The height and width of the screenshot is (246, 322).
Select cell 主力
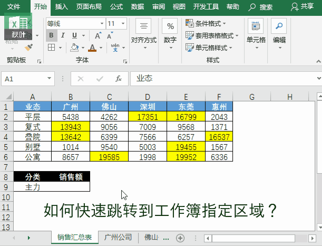(33, 187)
